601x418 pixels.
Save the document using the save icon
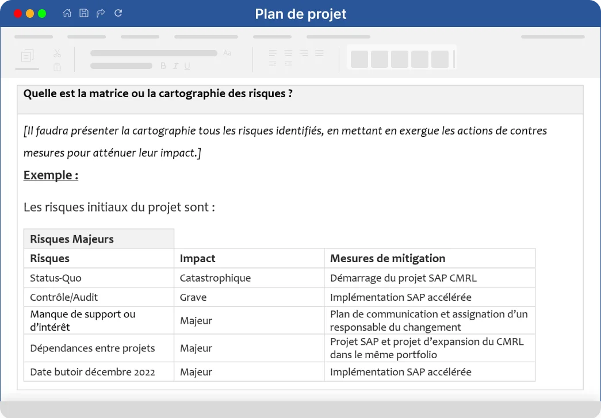point(84,13)
